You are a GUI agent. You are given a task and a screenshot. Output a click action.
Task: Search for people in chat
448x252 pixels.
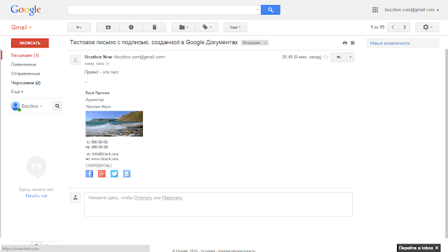tap(57, 106)
